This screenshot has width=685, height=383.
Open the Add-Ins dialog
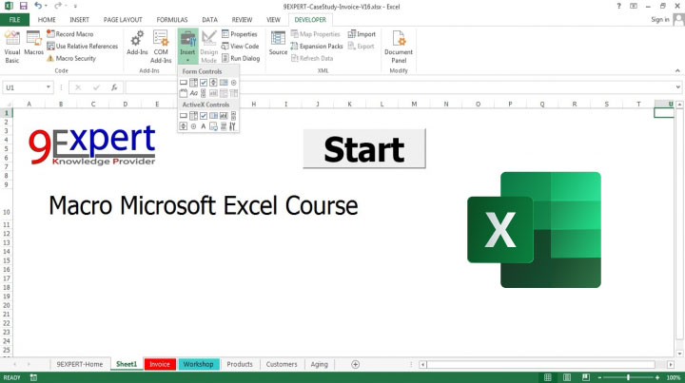tap(137, 43)
